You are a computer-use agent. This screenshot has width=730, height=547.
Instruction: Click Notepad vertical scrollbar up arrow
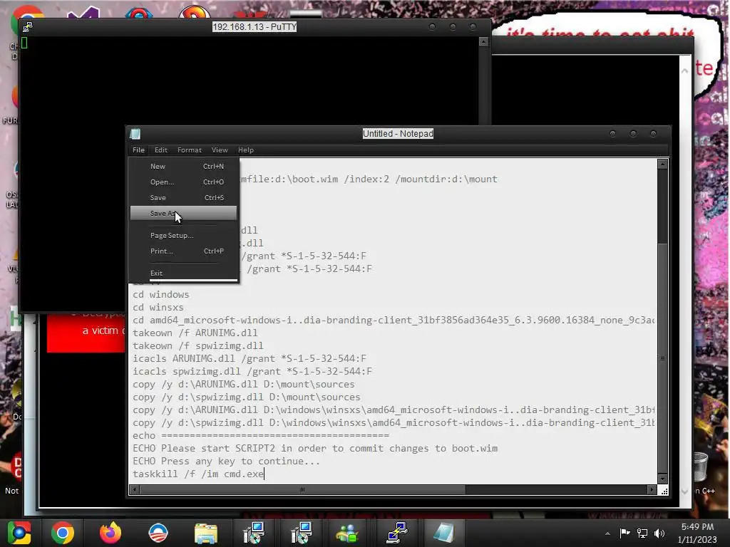coord(662,164)
